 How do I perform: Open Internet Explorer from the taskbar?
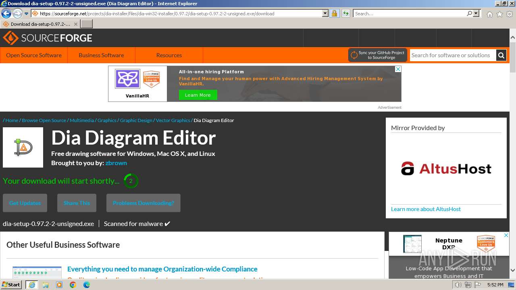point(31,285)
